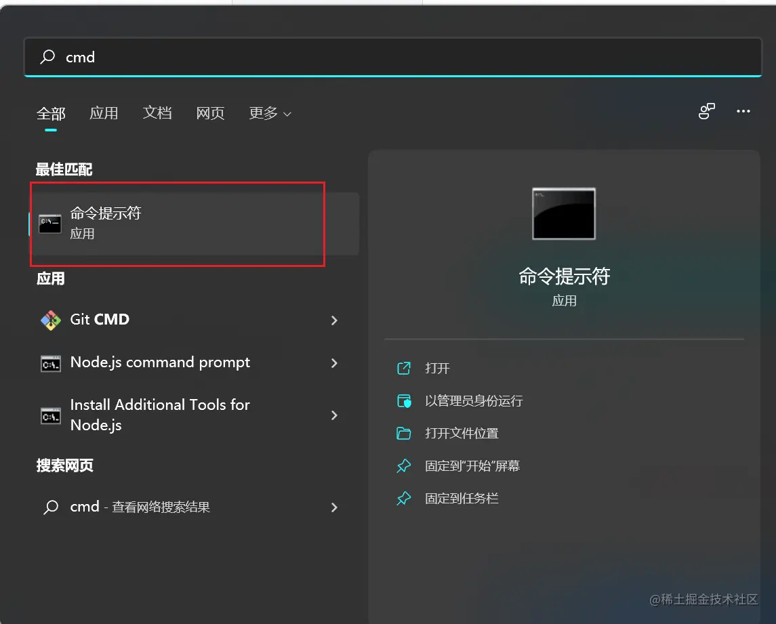Click the cmd search input field

392,57
